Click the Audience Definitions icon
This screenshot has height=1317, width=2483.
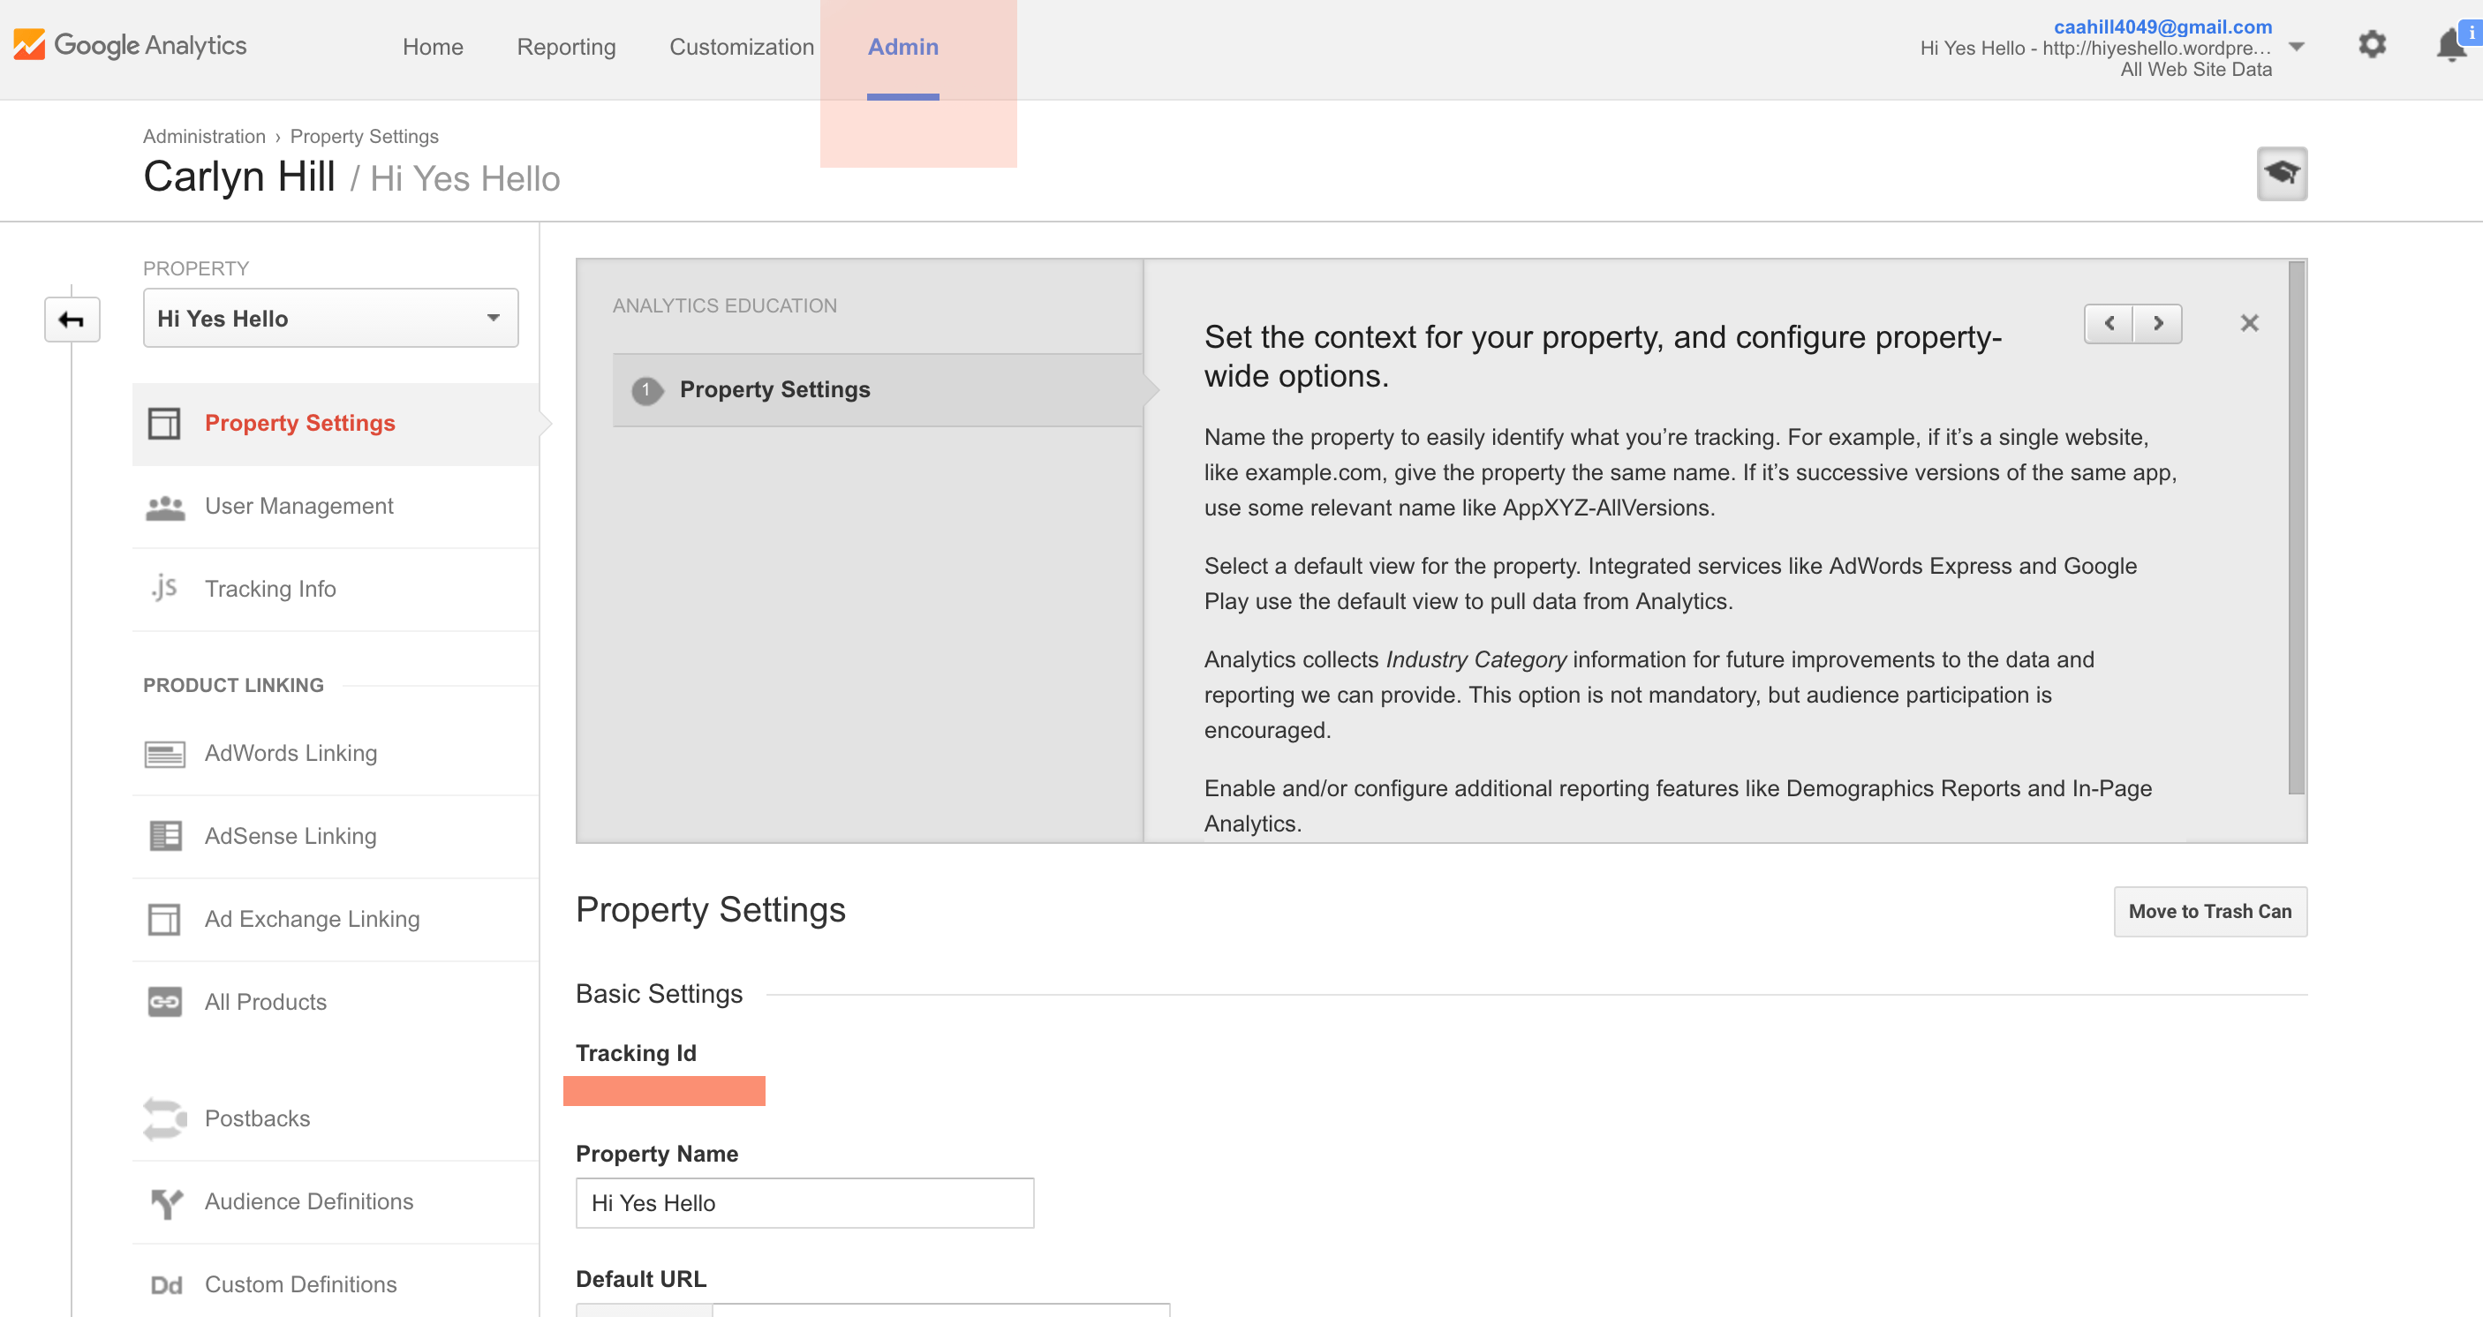[x=166, y=1202]
